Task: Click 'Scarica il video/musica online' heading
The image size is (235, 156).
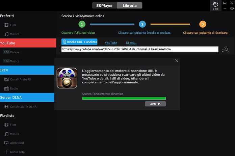Action: [x=83, y=16]
